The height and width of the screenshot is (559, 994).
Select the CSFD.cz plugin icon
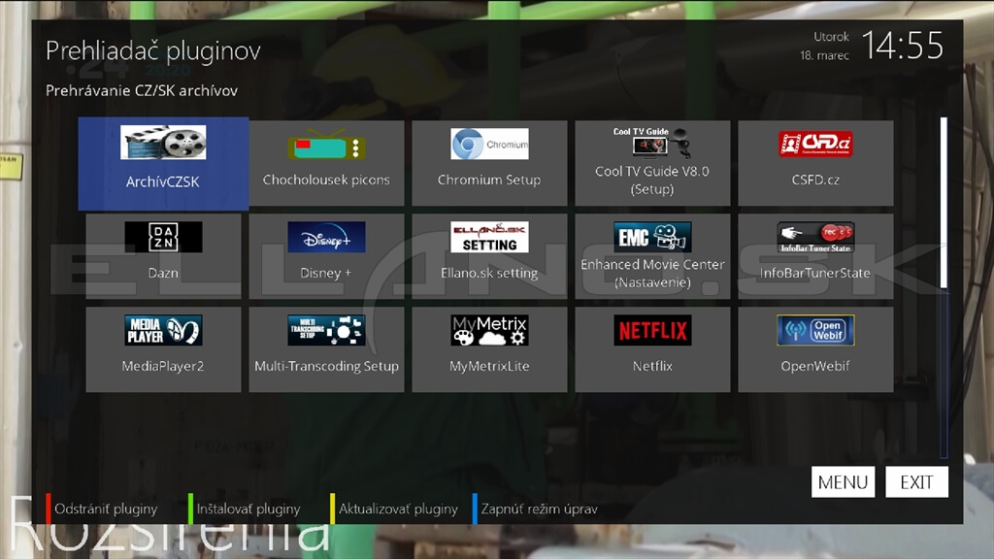[x=815, y=144]
